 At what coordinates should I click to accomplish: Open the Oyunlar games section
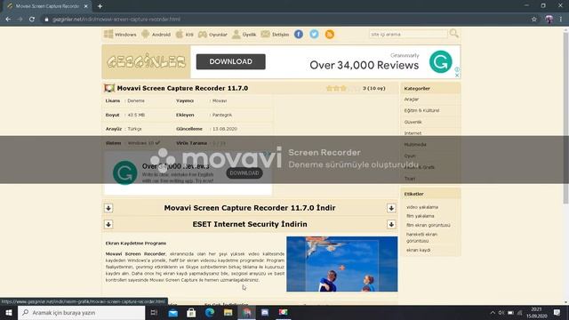pyautogui.click(x=212, y=35)
